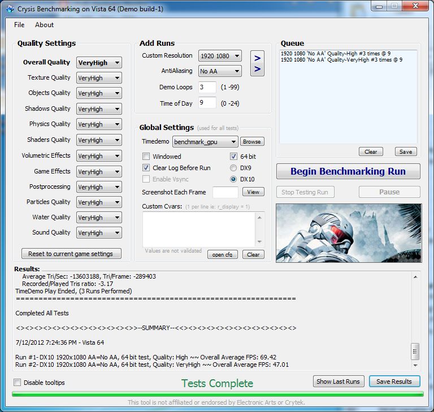Uncheck the 64 bit checkbox
The height and width of the screenshot is (412, 434).
click(233, 157)
